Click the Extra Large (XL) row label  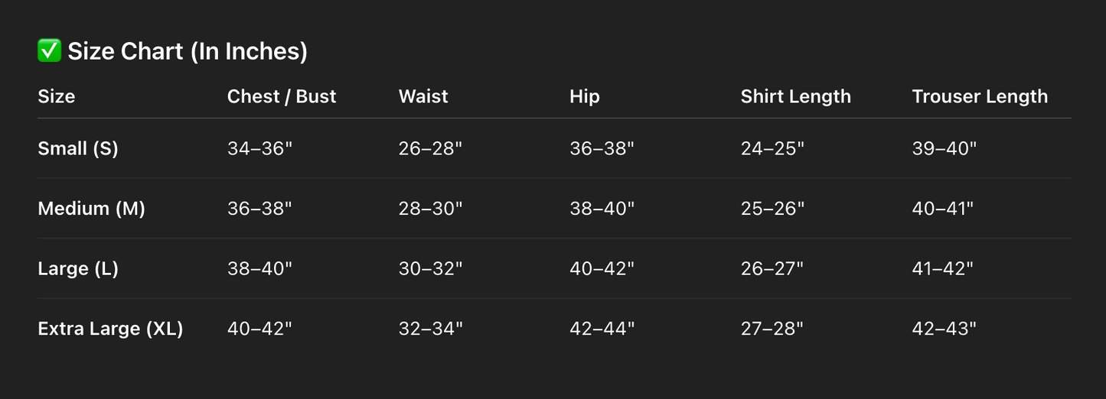pyautogui.click(x=110, y=329)
